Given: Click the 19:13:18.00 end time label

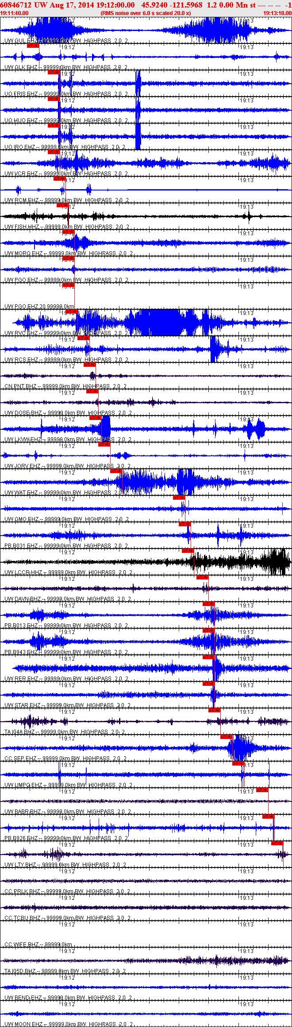Looking at the screenshot, I should (277, 13).
